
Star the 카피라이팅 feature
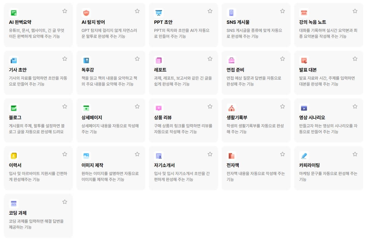[x=355, y=154]
